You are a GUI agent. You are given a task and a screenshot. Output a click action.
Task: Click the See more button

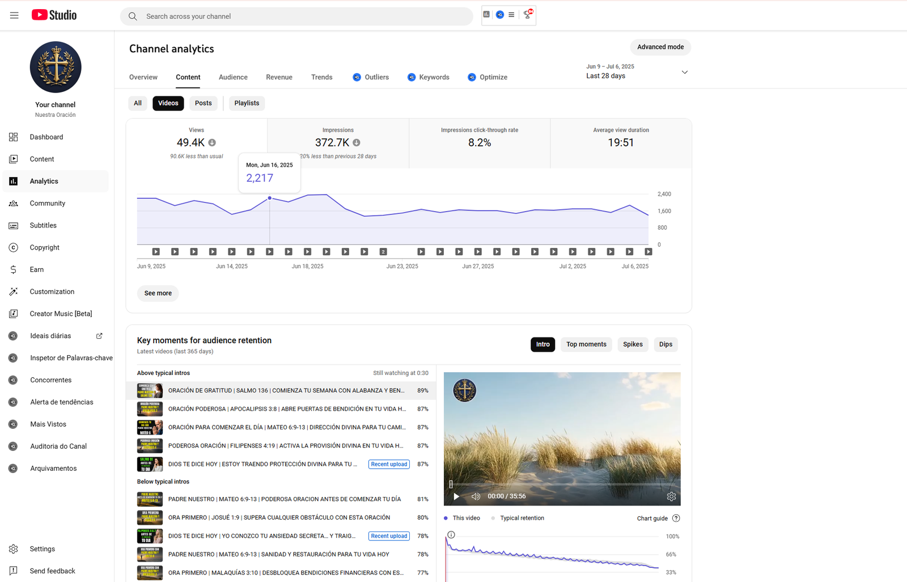point(158,293)
